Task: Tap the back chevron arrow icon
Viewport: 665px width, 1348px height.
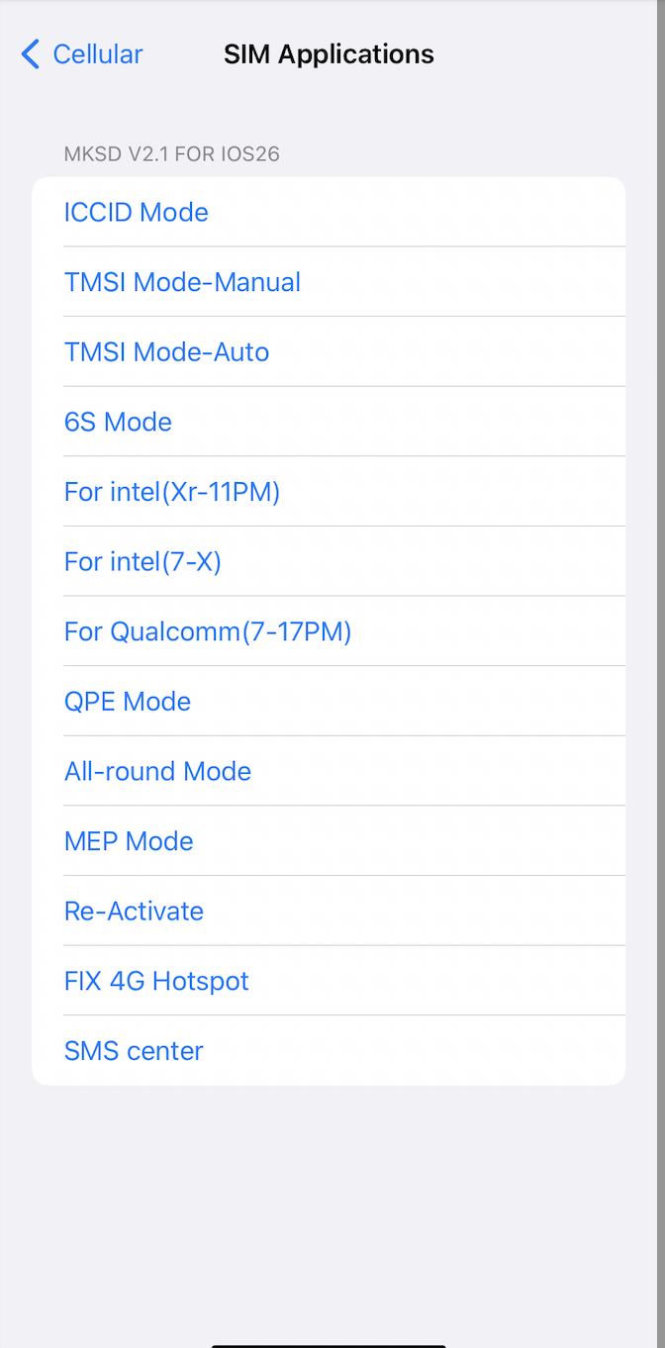Action: click(x=31, y=54)
